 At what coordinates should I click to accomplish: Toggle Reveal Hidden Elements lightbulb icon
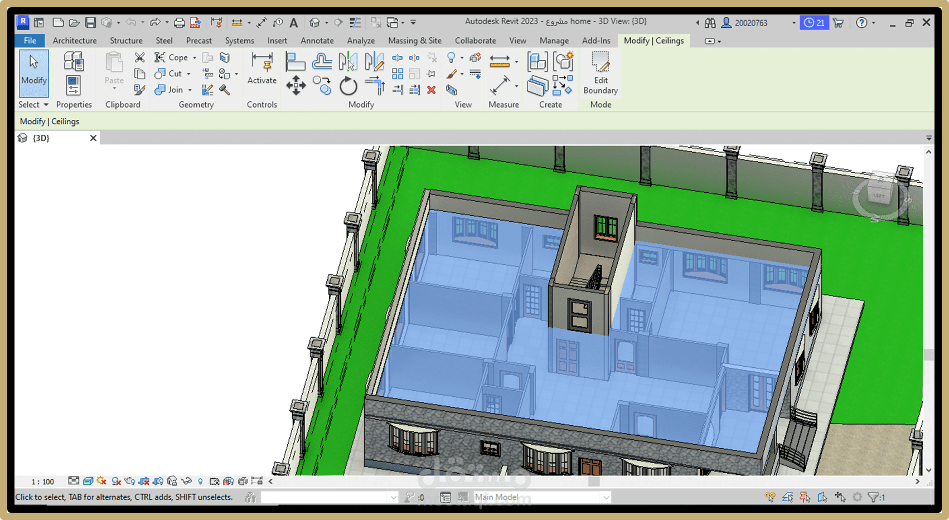pos(200,481)
